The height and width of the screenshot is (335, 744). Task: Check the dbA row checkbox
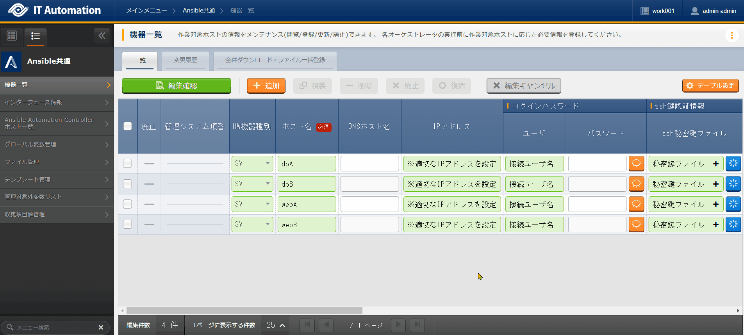pyautogui.click(x=128, y=164)
